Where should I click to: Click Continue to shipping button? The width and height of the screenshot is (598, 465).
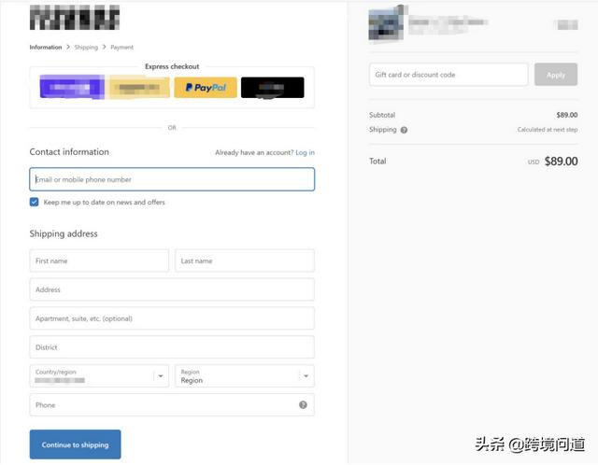[x=75, y=444]
